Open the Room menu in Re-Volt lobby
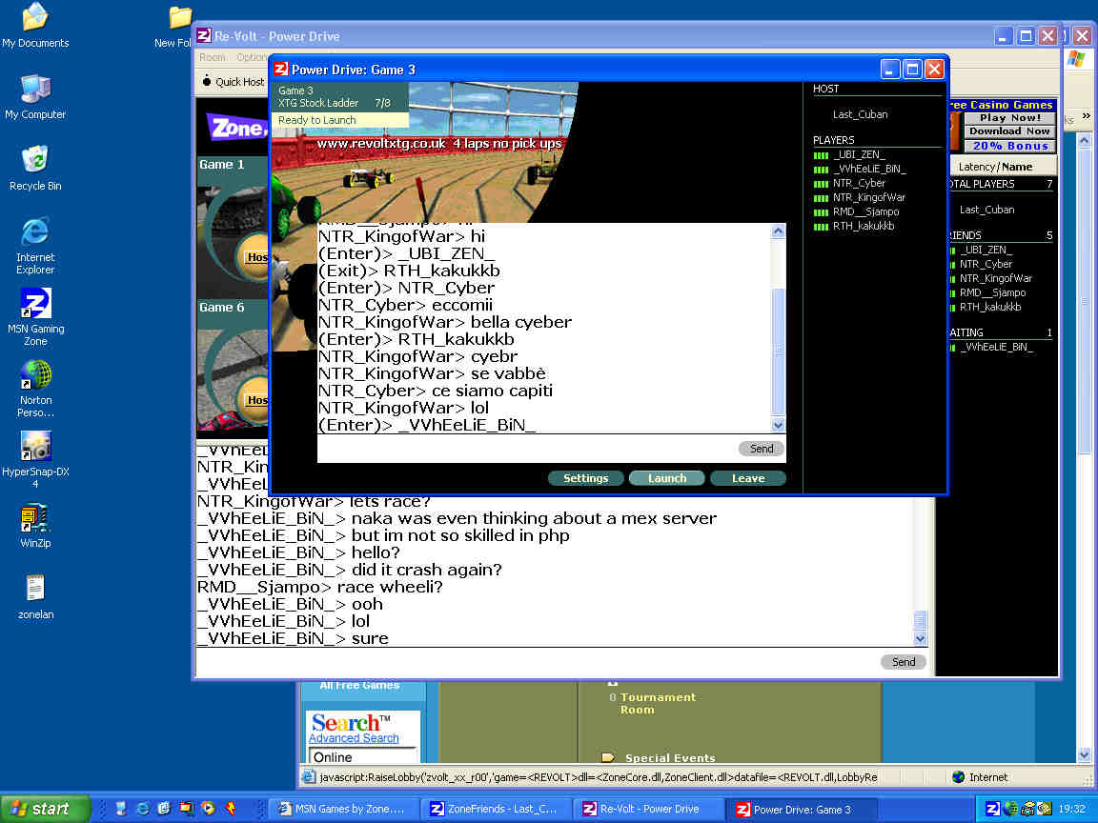1098x823 pixels. pos(213,57)
